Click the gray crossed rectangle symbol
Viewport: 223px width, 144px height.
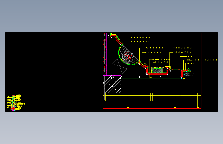(x=120, y=66)
